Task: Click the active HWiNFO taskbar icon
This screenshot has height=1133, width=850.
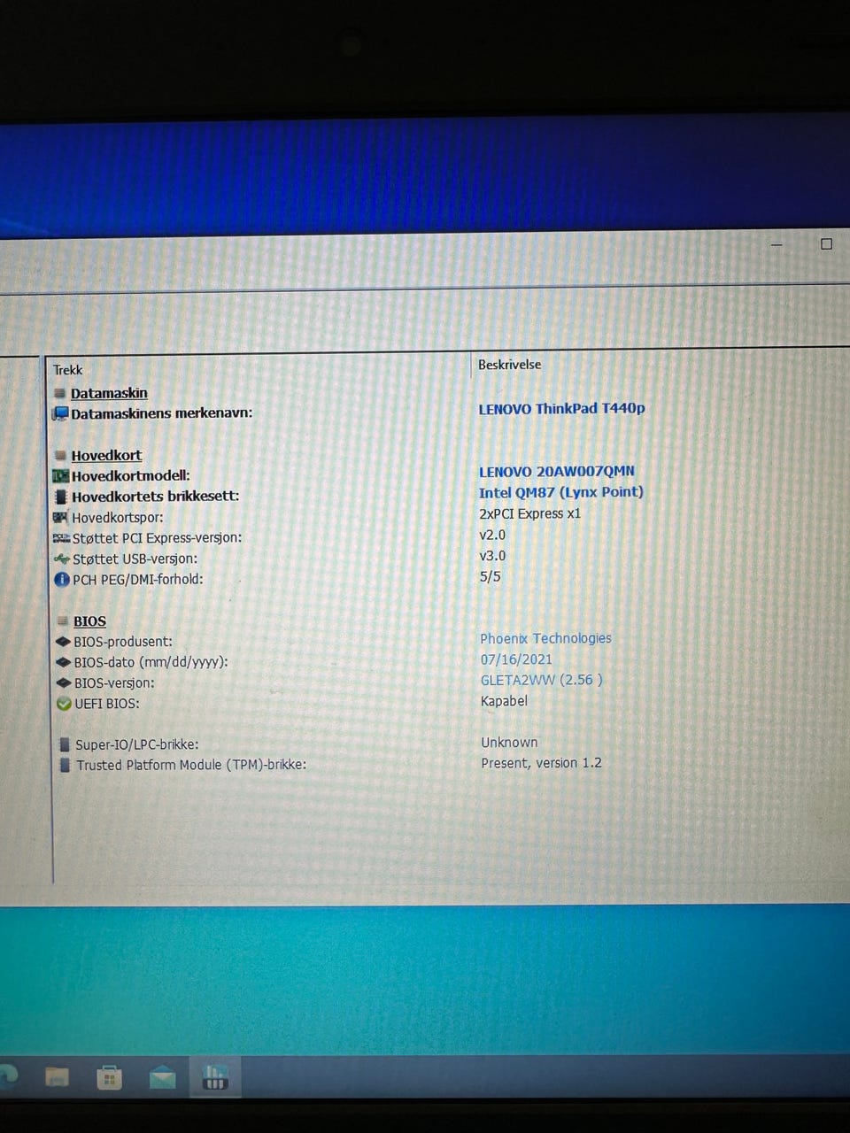Action: pos(215,1077)
